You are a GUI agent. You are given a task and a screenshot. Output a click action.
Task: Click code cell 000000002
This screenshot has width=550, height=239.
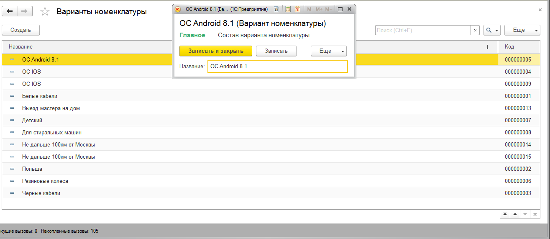(519, 169)
